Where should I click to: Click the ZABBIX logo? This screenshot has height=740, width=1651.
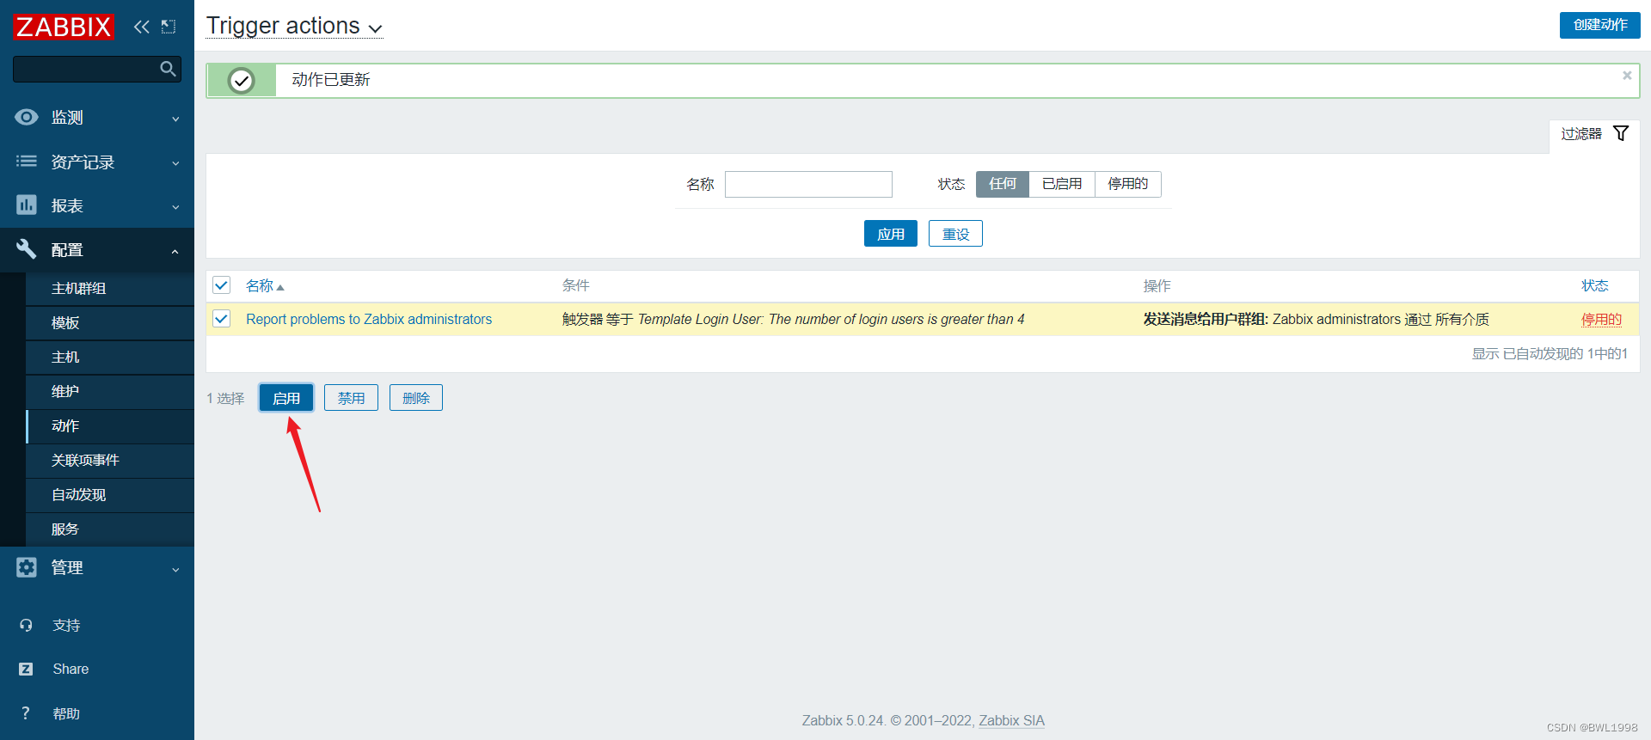(x=64, y=27)
